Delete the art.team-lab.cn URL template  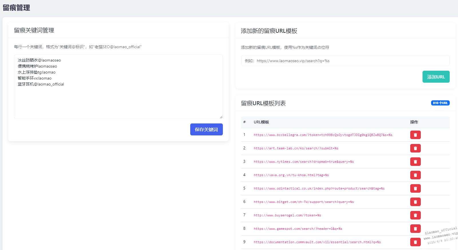coord(415,148)
